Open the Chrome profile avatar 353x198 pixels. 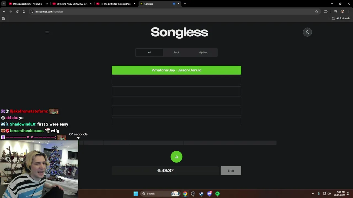[343, 12]
